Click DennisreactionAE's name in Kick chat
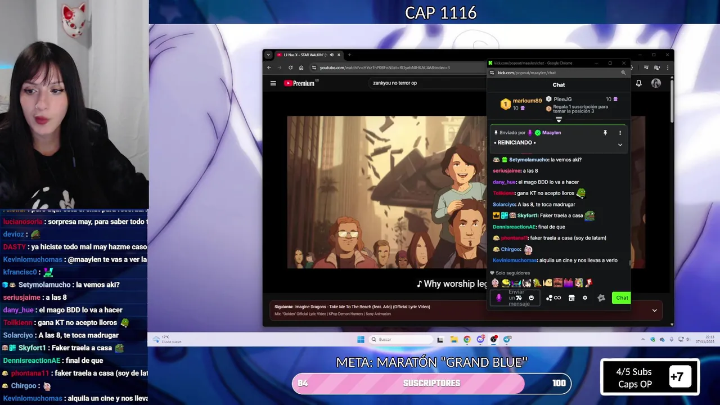 coord(514,227)
